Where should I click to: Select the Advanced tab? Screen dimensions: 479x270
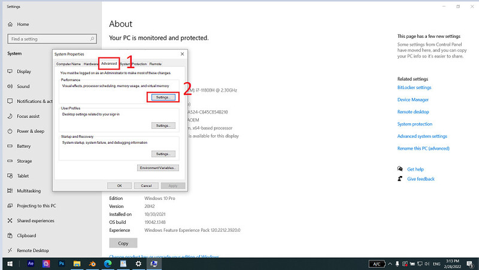[x=109, y=63]
